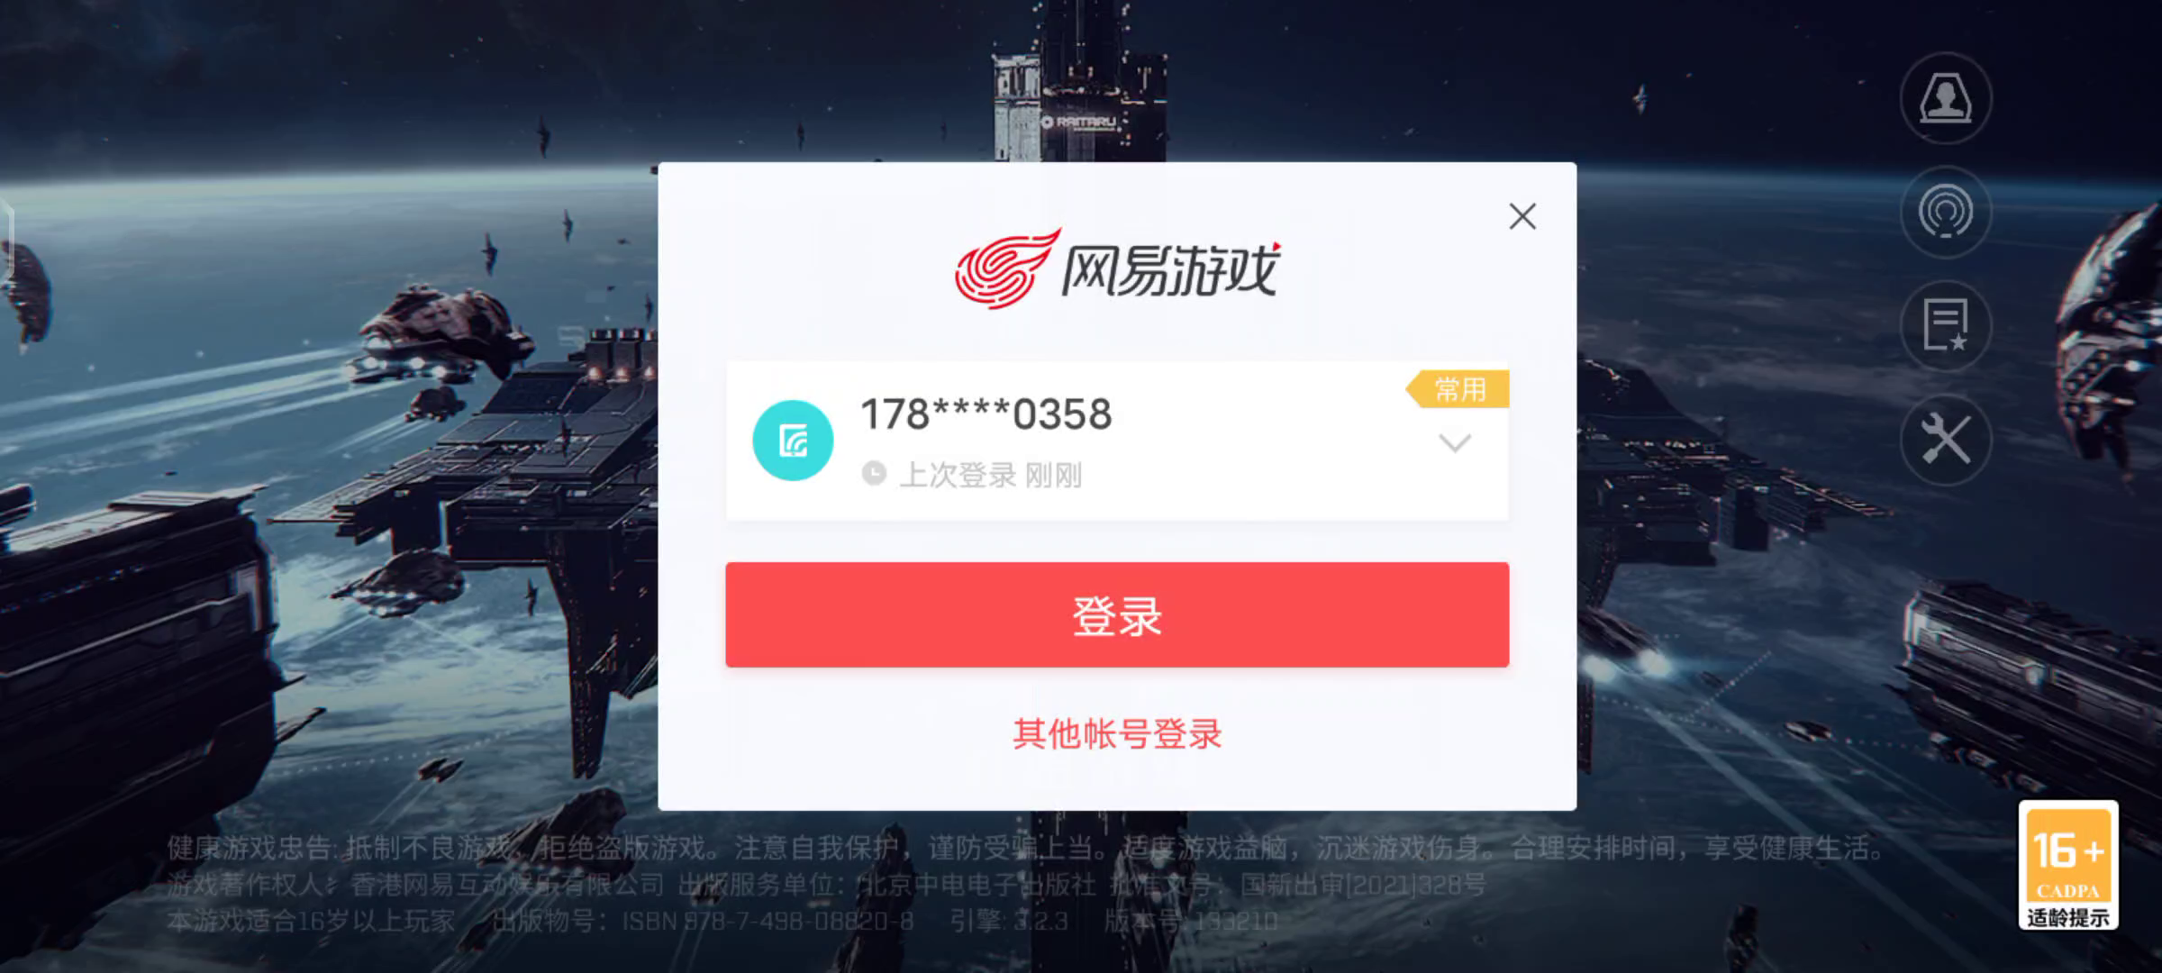Click the teal account avatar icon
The image size is (2162, 973).
click(x=793, y=441)
